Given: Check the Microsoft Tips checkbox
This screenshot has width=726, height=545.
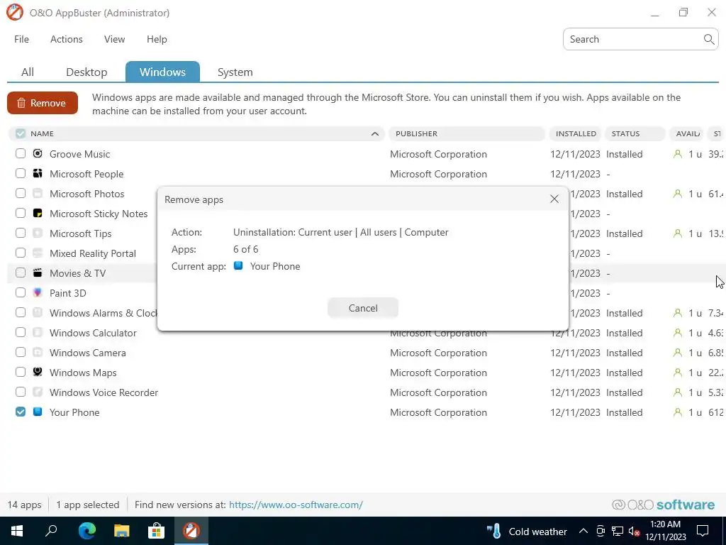Looking at the screenshot, I should pos(21,233).
